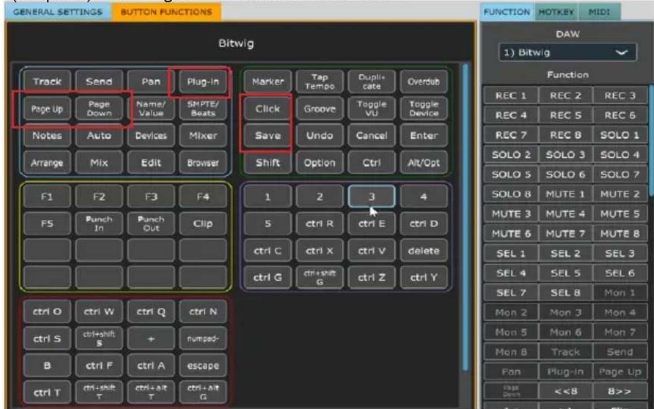Select the Undo button
Image resolution: width=654 pixels, height=409 pixels.
click(319, 136)
